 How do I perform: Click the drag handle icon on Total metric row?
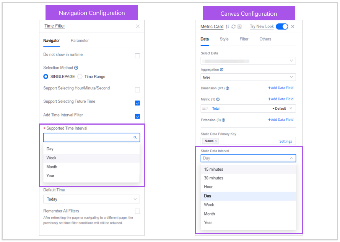click(x=205, y=109)
